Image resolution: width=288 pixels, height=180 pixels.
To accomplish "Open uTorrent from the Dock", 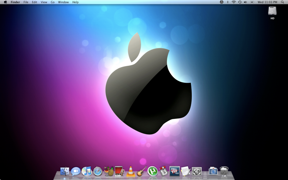I will click(x=152, y=171).
